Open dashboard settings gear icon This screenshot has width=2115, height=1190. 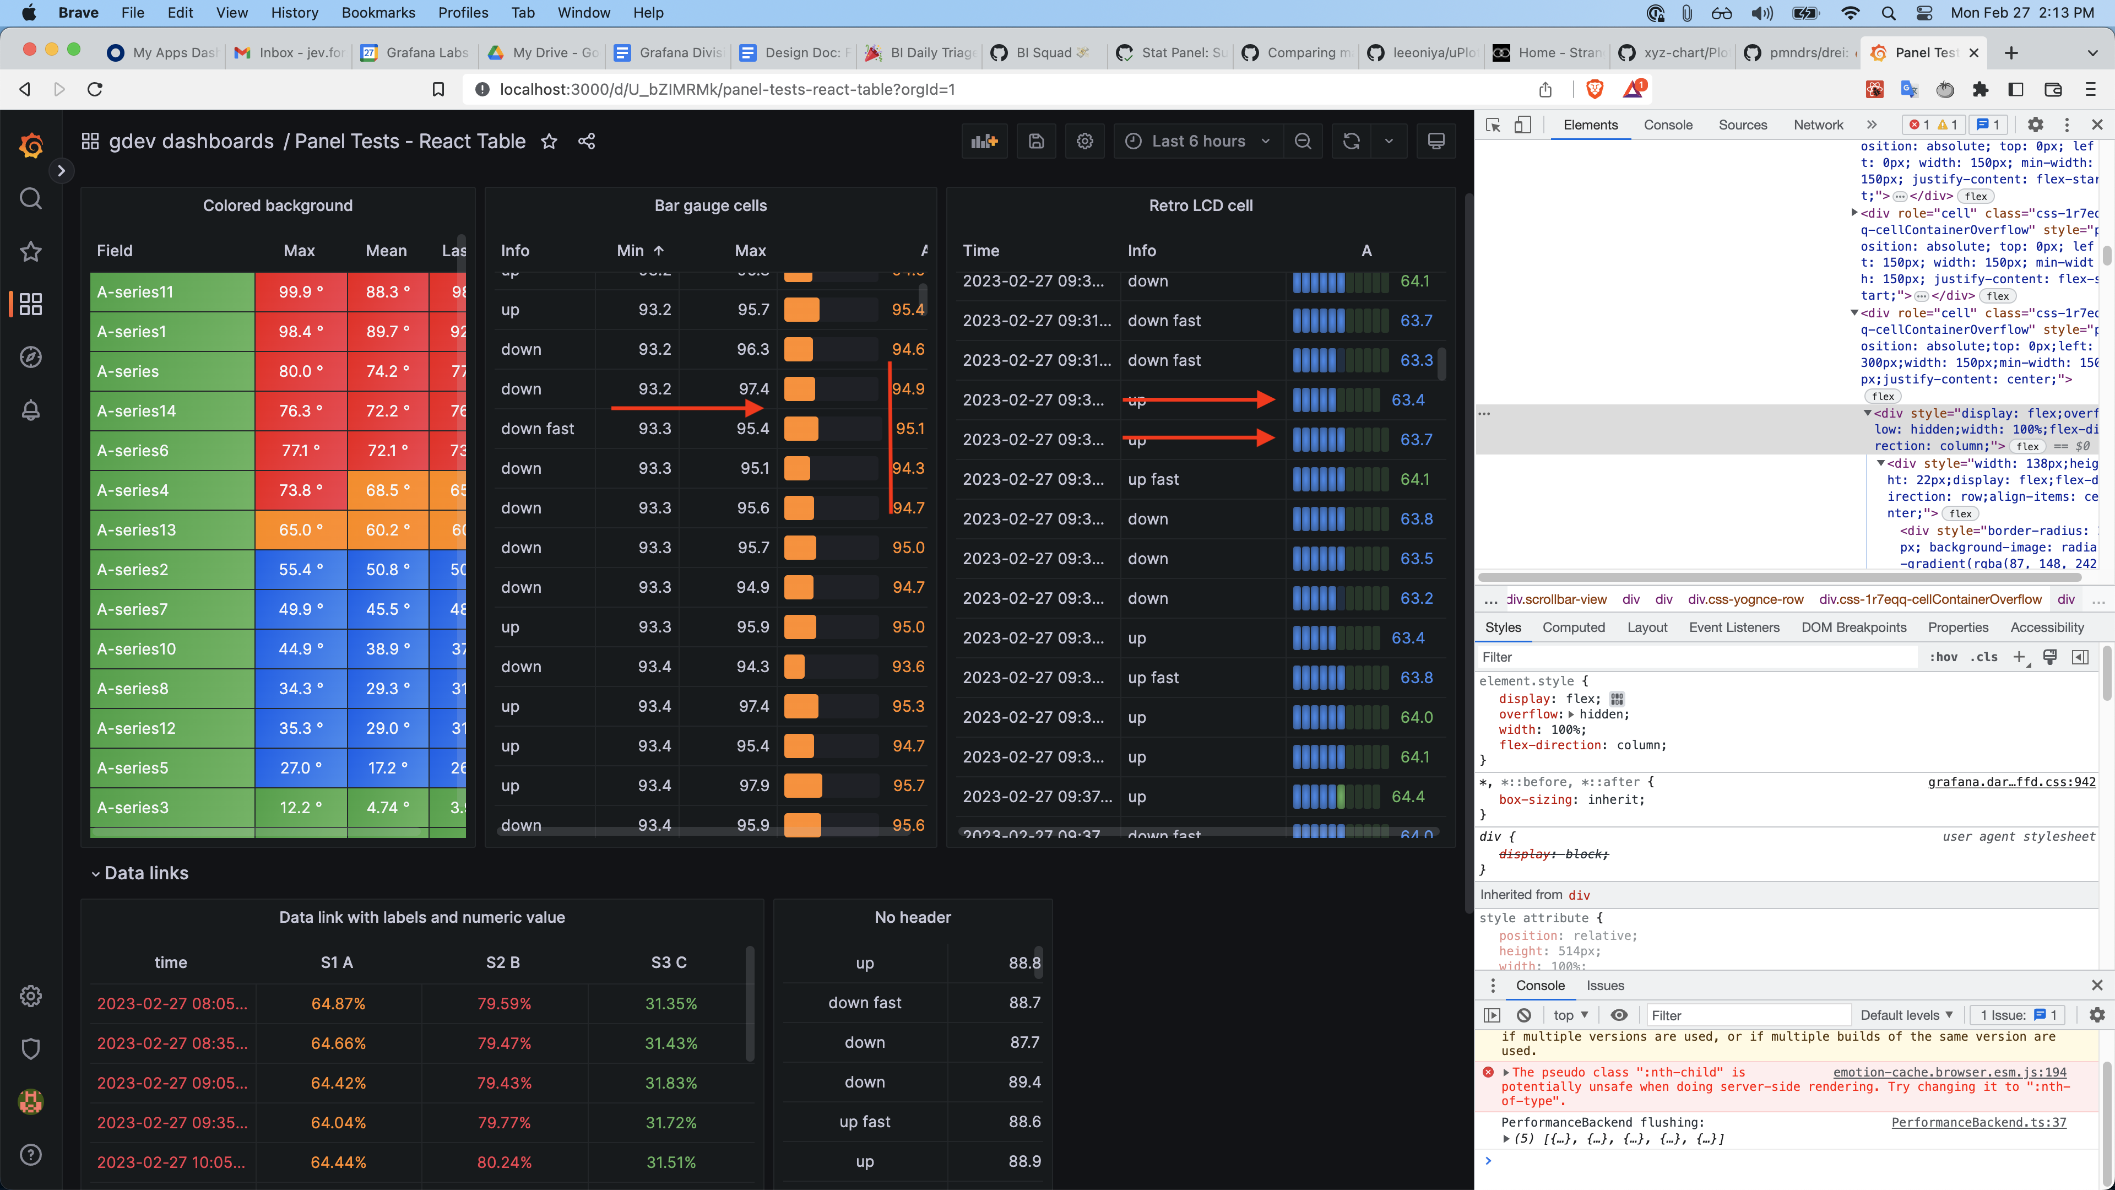[x=1084, y=141]
